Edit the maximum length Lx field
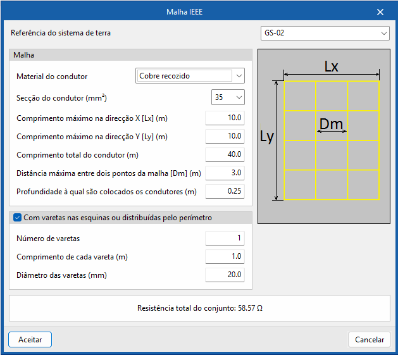Image resolution: width=398 pixels, height=355 pixels. pyautogui.click(x=225, y=118)
